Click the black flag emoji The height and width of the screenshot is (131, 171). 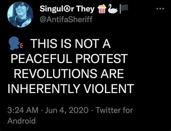point(124,9)
